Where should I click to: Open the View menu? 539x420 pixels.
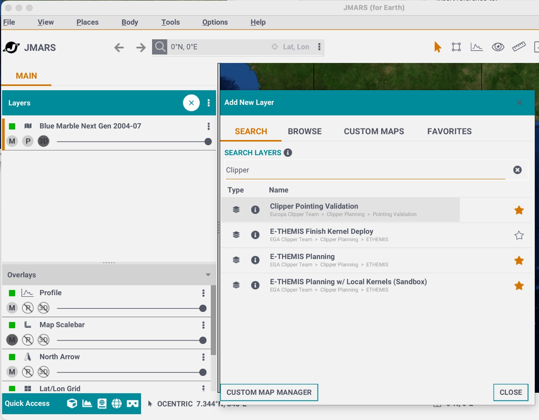click(45, 22)
